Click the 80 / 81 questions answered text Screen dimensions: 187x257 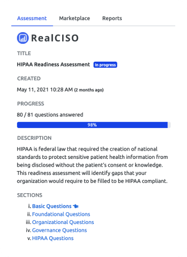pyautogui.click(x=50, y=115)
